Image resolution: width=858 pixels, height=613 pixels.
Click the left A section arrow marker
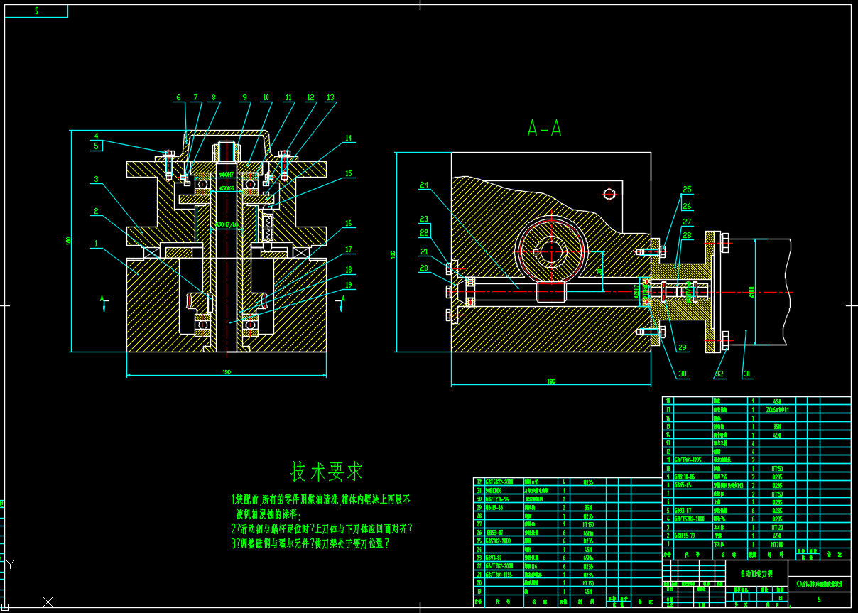[x=105, y=302]
